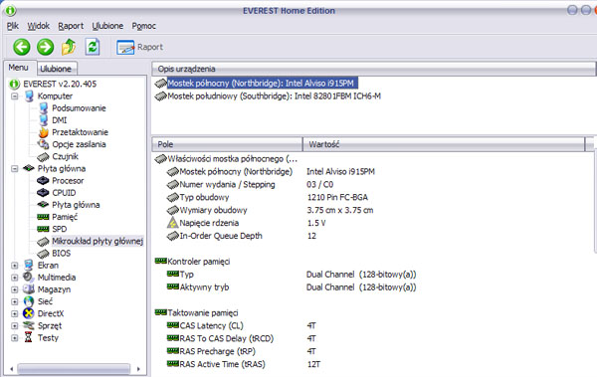Viewport: 597px width, 377px height.
Task: Click the DirectX icon
Action: [29, 313]
